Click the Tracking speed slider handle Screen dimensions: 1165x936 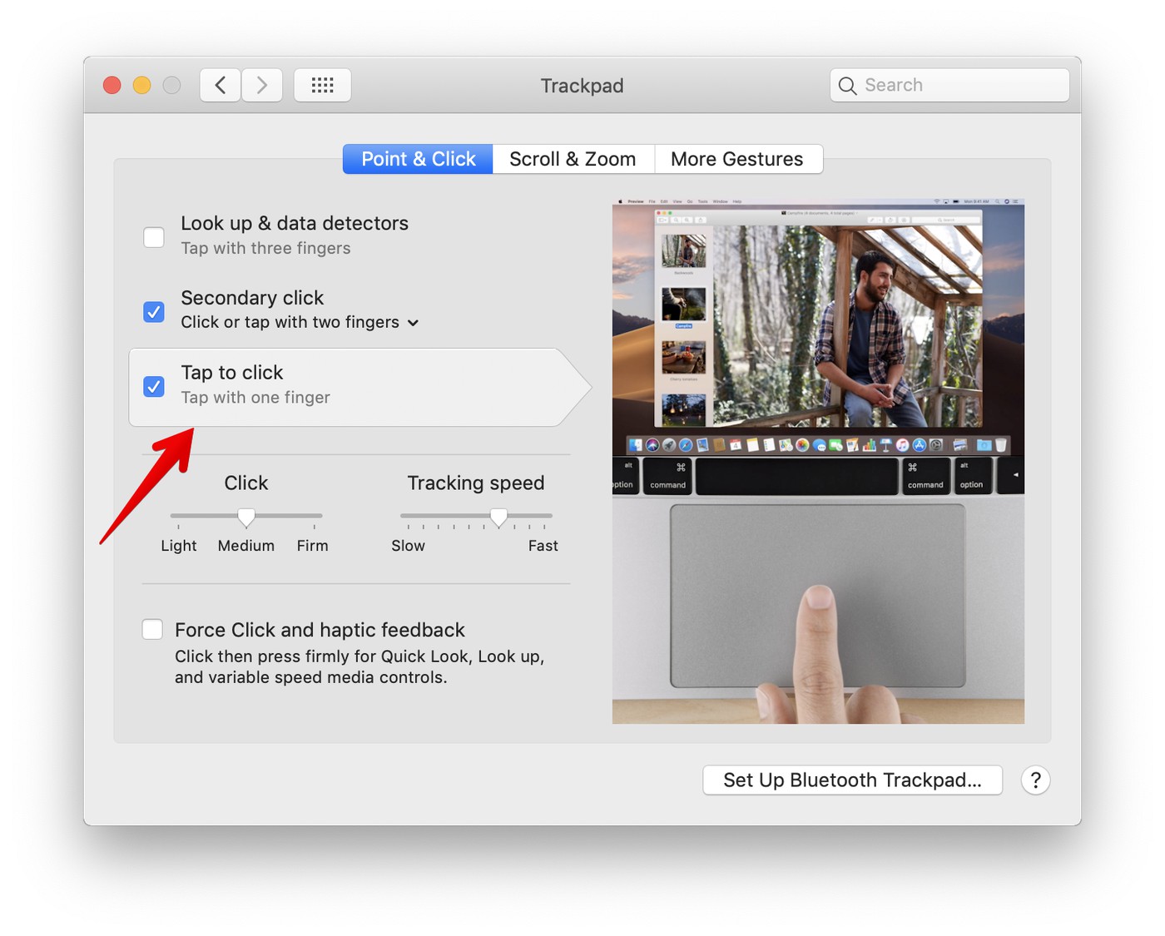[x=498, y=518]
